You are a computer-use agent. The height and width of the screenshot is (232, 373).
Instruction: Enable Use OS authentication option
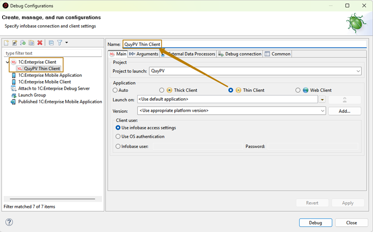click(x=118, y=137)
